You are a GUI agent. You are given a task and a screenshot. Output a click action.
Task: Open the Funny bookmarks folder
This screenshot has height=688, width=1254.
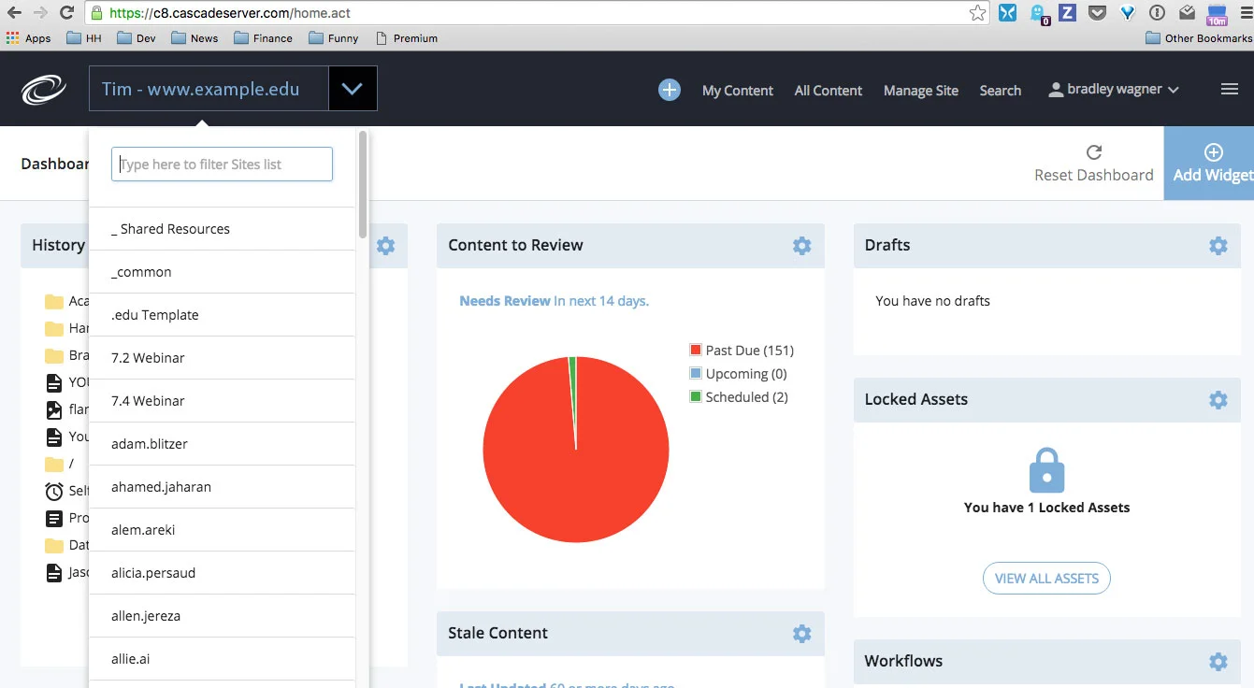click(334, 38)
